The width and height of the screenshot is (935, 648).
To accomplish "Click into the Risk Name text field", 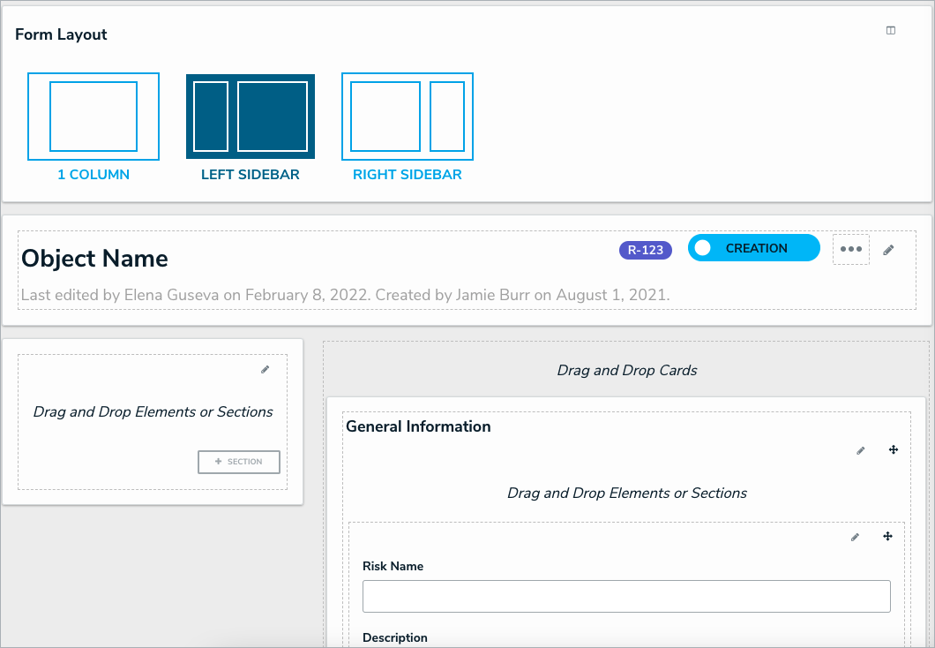I will tap(626, 597).
